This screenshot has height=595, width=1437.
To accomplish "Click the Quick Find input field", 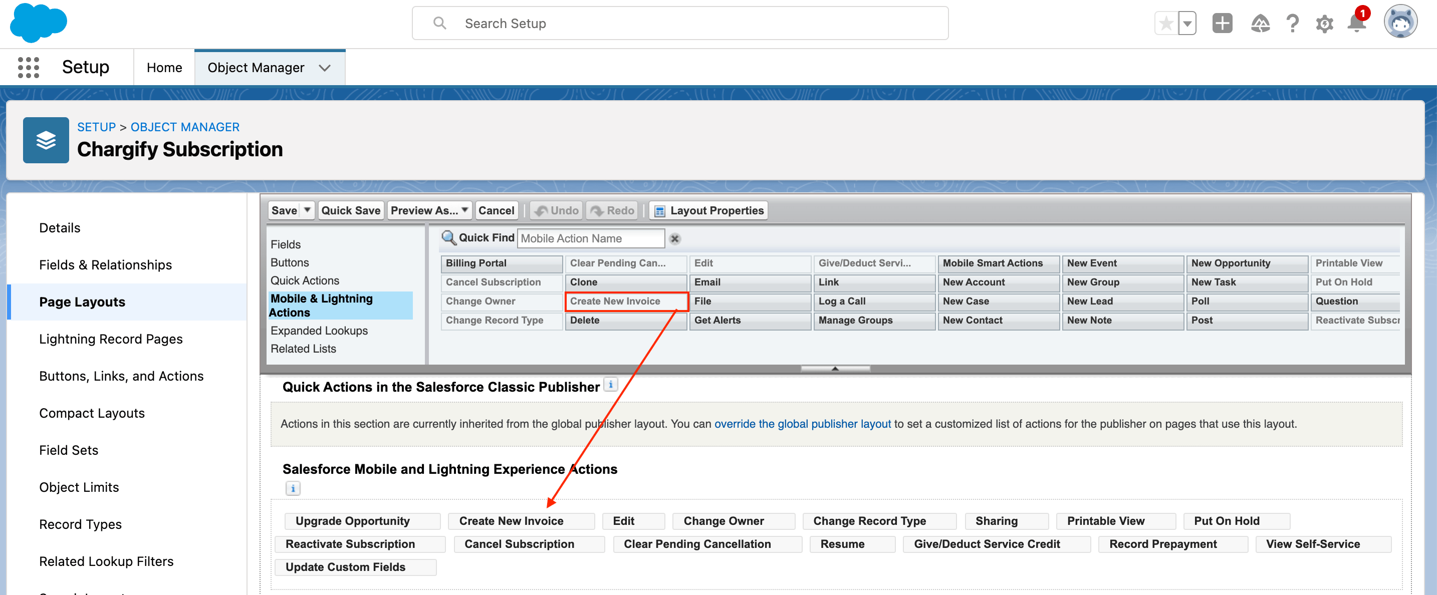I will click(x=590, y=239).
